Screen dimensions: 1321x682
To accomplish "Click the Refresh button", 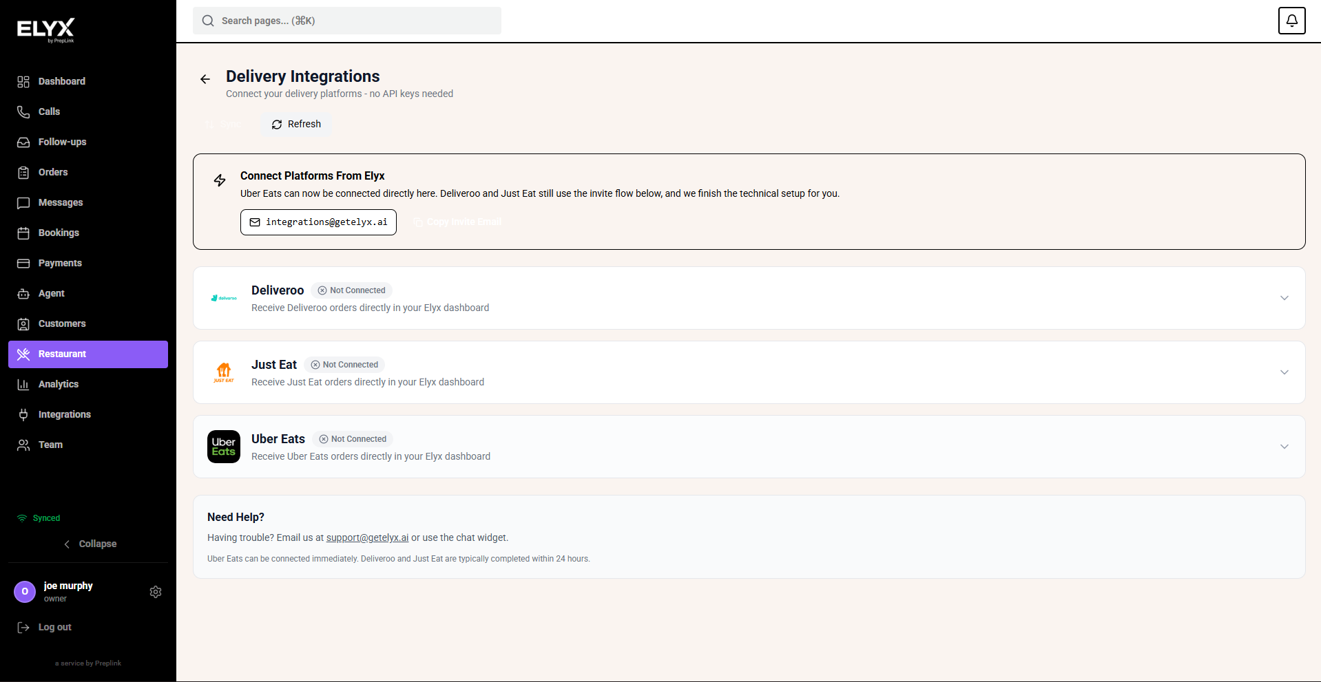I will (x=296, y=125).
